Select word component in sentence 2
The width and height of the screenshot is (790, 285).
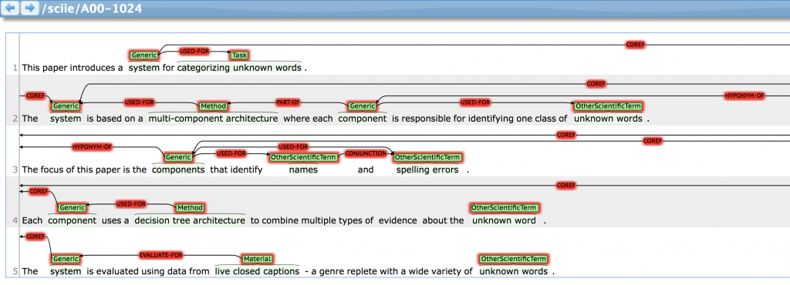(x=363, y=119)
